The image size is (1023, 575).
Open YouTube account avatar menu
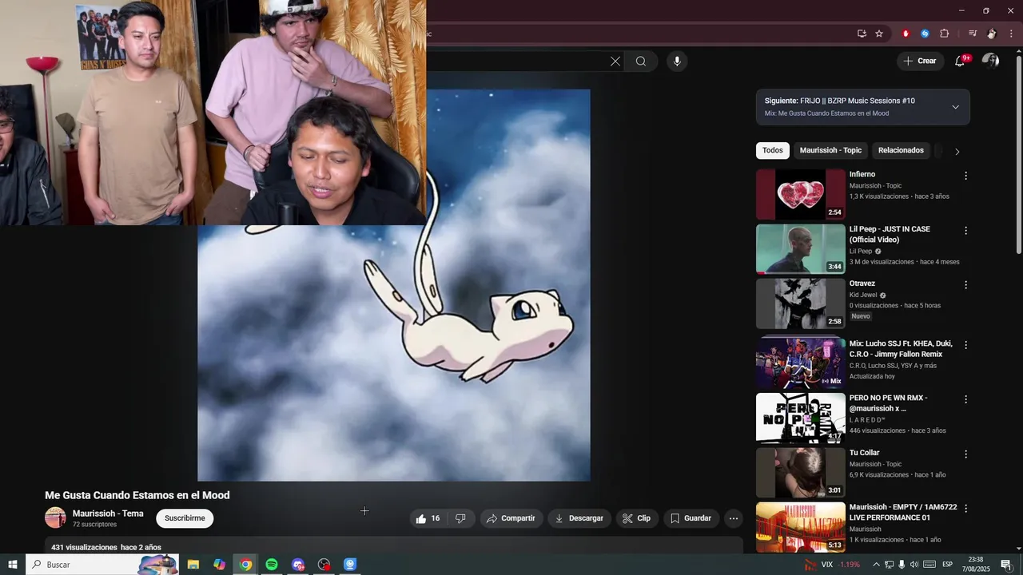tap(990, 61)
